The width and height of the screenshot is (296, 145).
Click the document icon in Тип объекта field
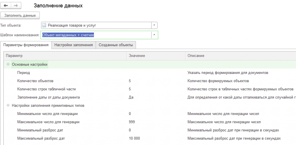point(44,25)
